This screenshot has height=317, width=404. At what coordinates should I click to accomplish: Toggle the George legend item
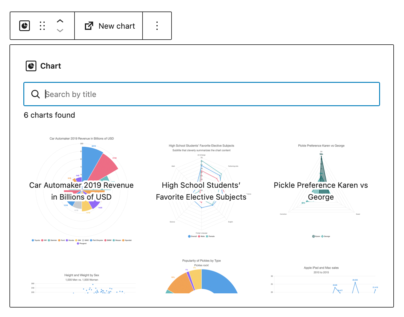point(326,236)
